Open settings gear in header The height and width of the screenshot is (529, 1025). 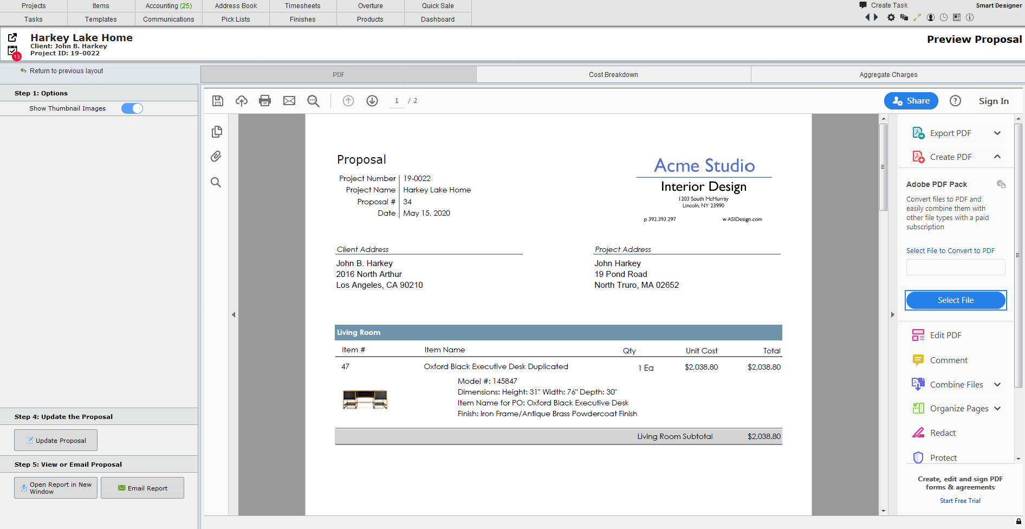(891, 17)
